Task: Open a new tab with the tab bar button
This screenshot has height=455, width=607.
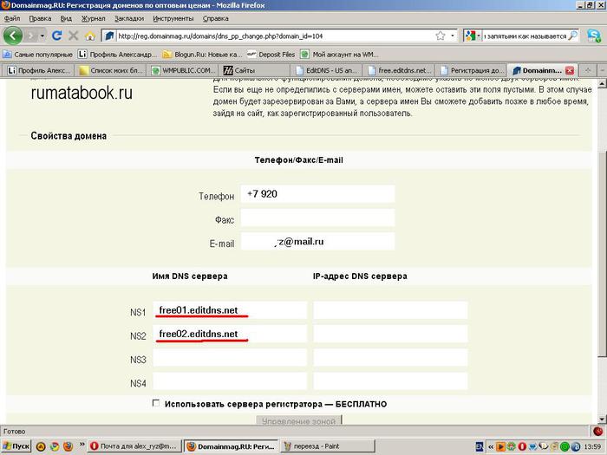Action: [588, 70]
